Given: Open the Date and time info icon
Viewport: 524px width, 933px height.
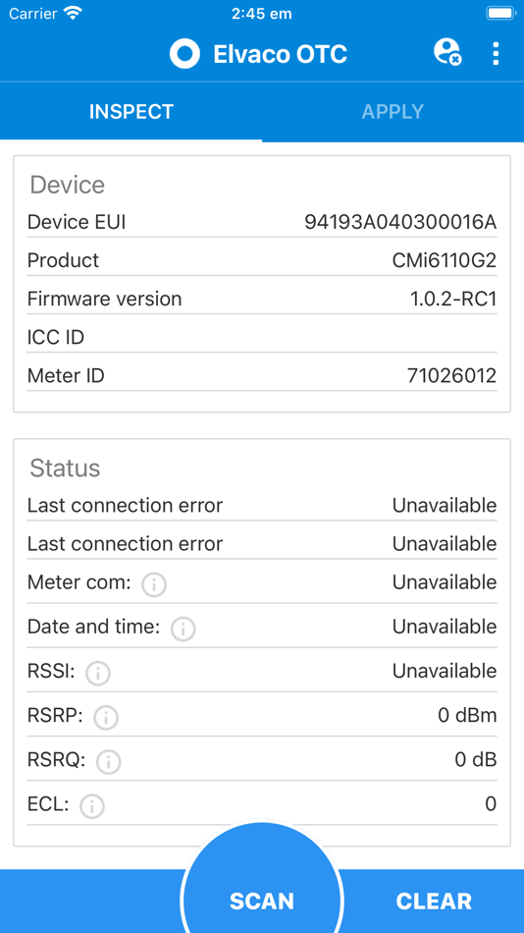Looking at the screenshot, I should click(x=183, y=629).
